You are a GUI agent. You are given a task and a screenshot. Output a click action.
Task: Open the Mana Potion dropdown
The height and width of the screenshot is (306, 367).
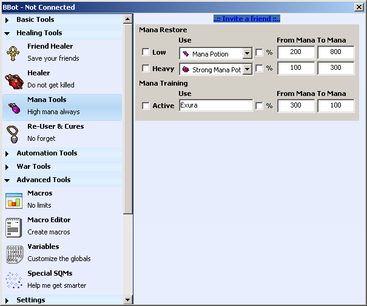[247, 53]
